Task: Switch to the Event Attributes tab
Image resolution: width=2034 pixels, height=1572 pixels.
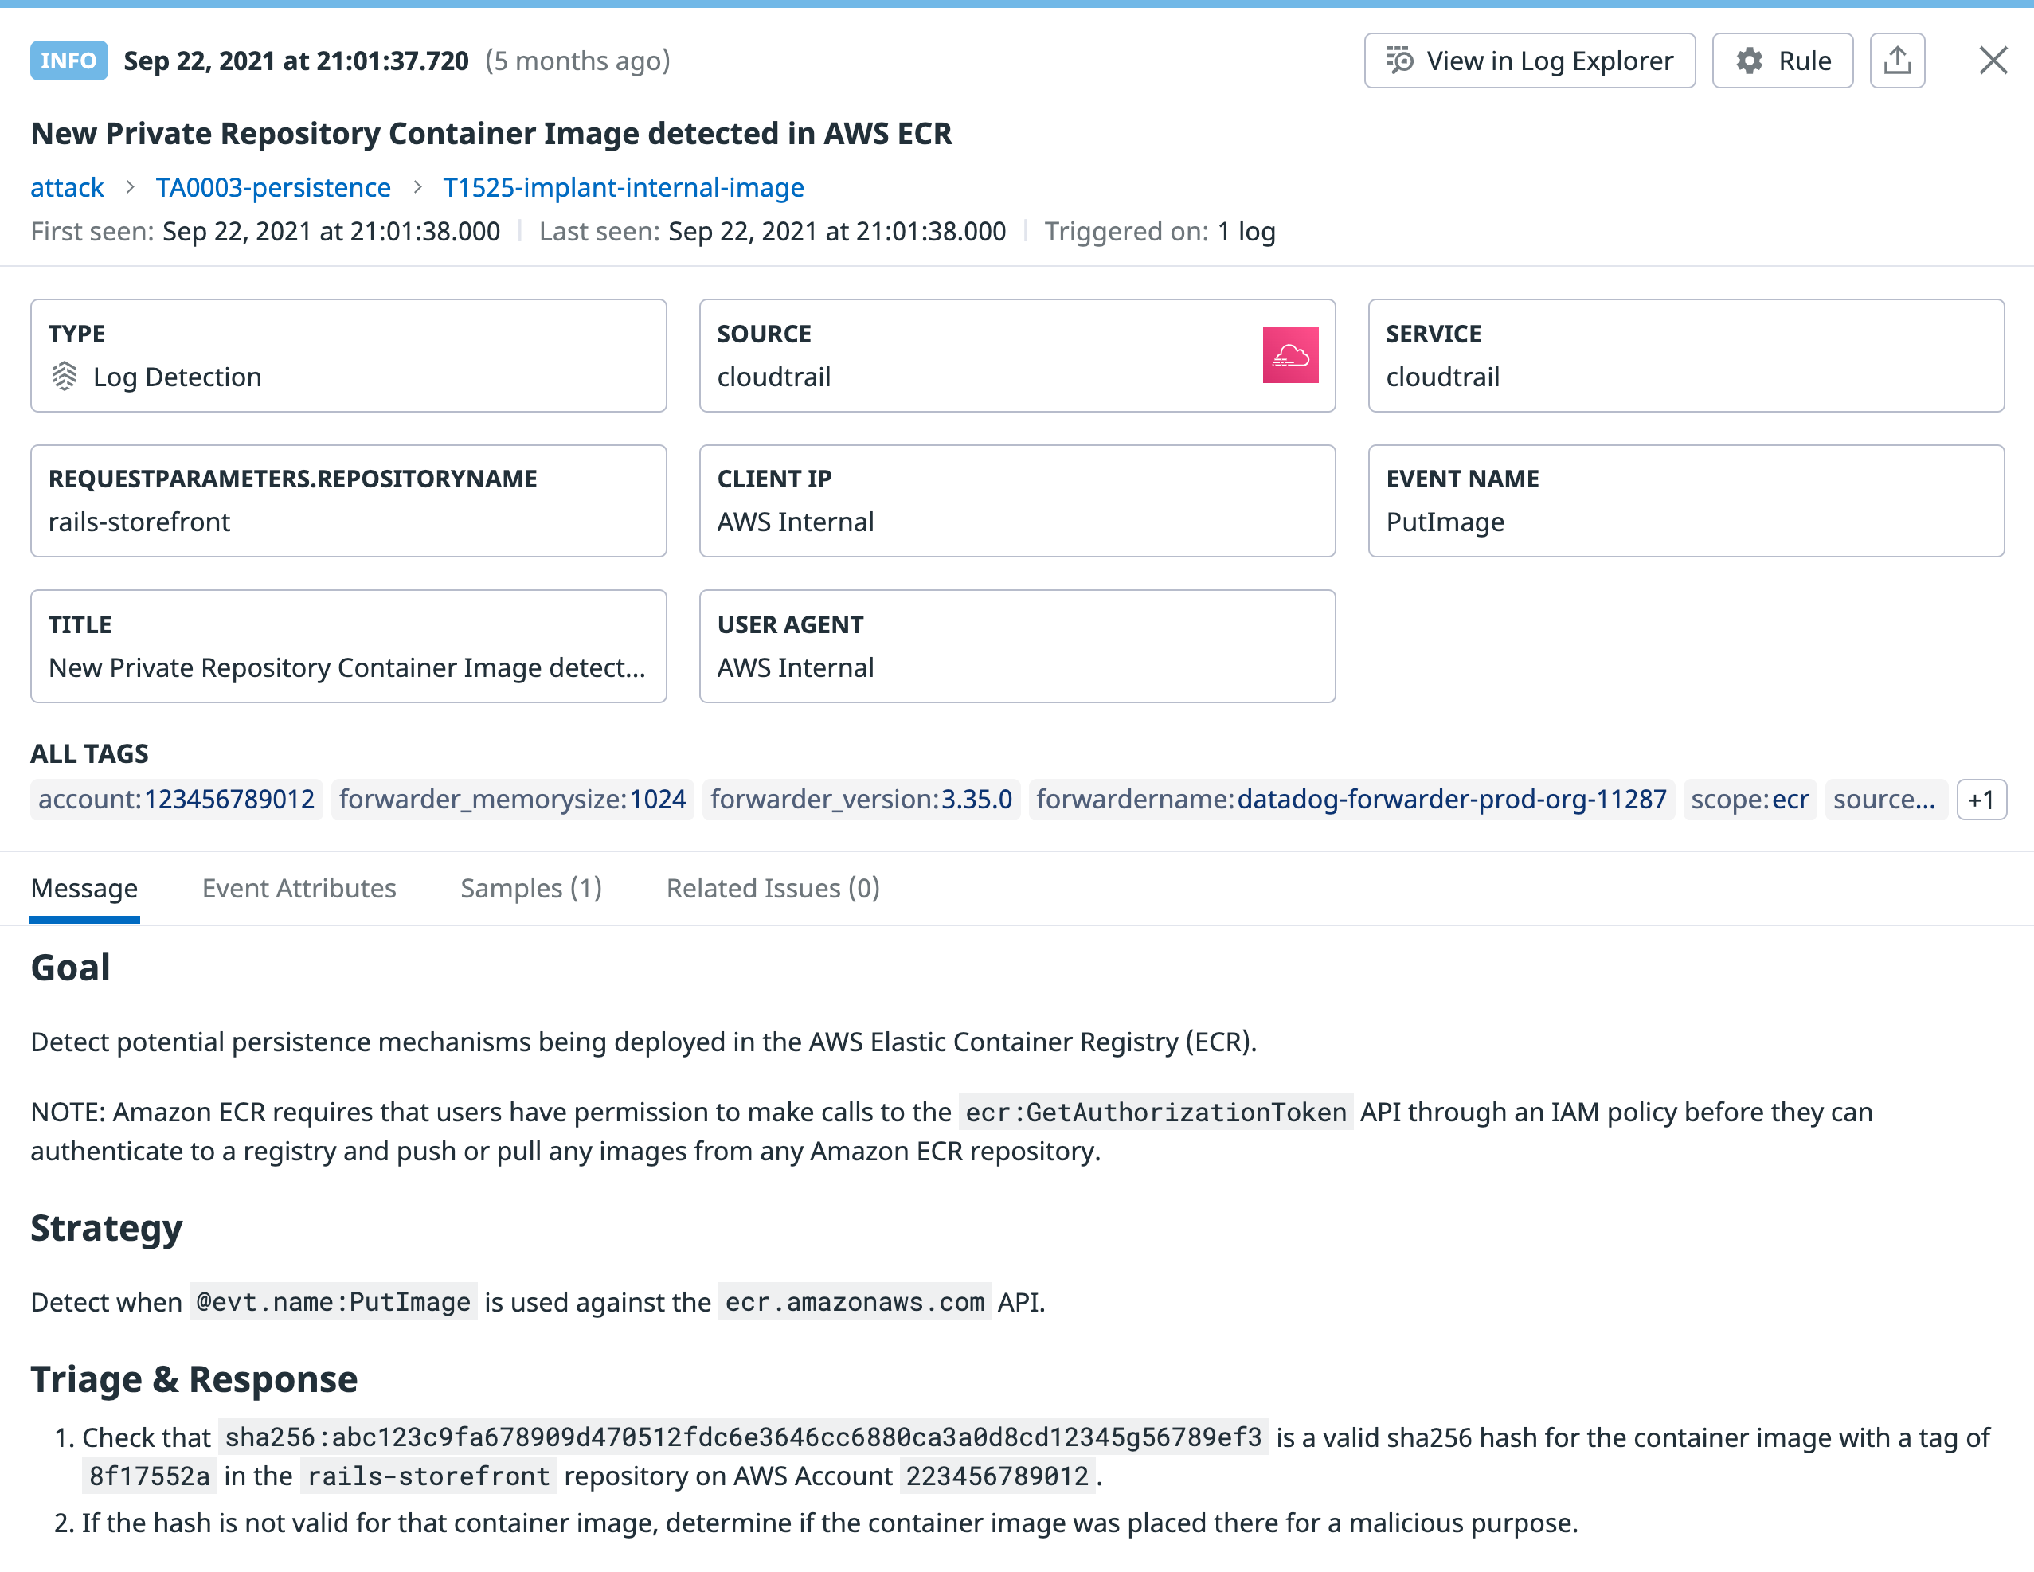Action: [x=299, y=887]
